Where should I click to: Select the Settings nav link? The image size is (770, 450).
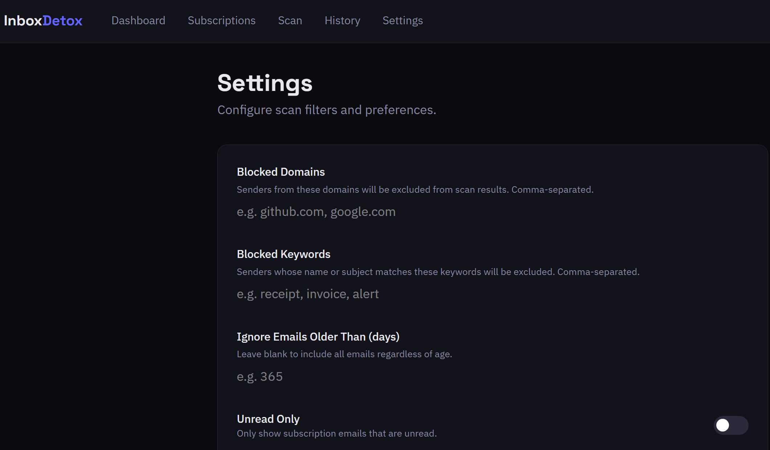click(402, 21)
